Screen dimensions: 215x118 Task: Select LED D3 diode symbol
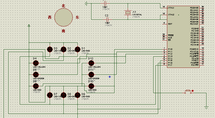[50, 49]
